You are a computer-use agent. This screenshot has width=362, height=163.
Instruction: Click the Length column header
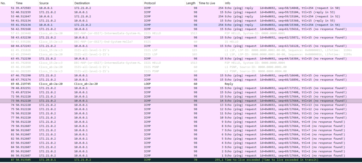tap(191, 3)
